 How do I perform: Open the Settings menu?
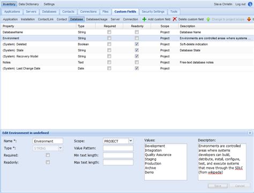(x=49, y=4)
